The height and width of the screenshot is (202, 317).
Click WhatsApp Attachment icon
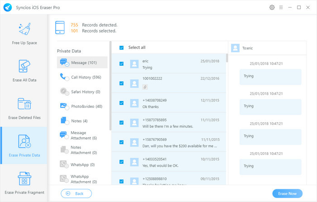click(64, 179)
